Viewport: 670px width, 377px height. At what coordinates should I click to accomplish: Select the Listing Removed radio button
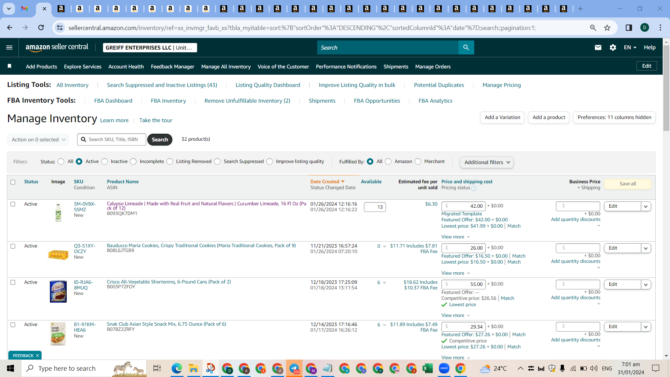click(x=170, y=162)
